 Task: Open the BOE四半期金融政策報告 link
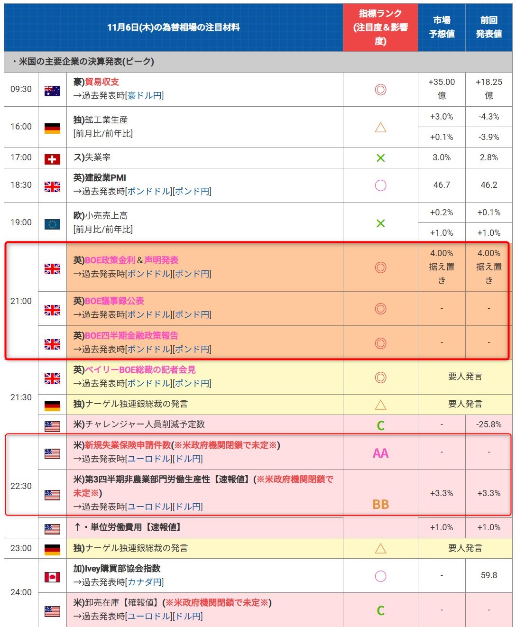point(131,336)
